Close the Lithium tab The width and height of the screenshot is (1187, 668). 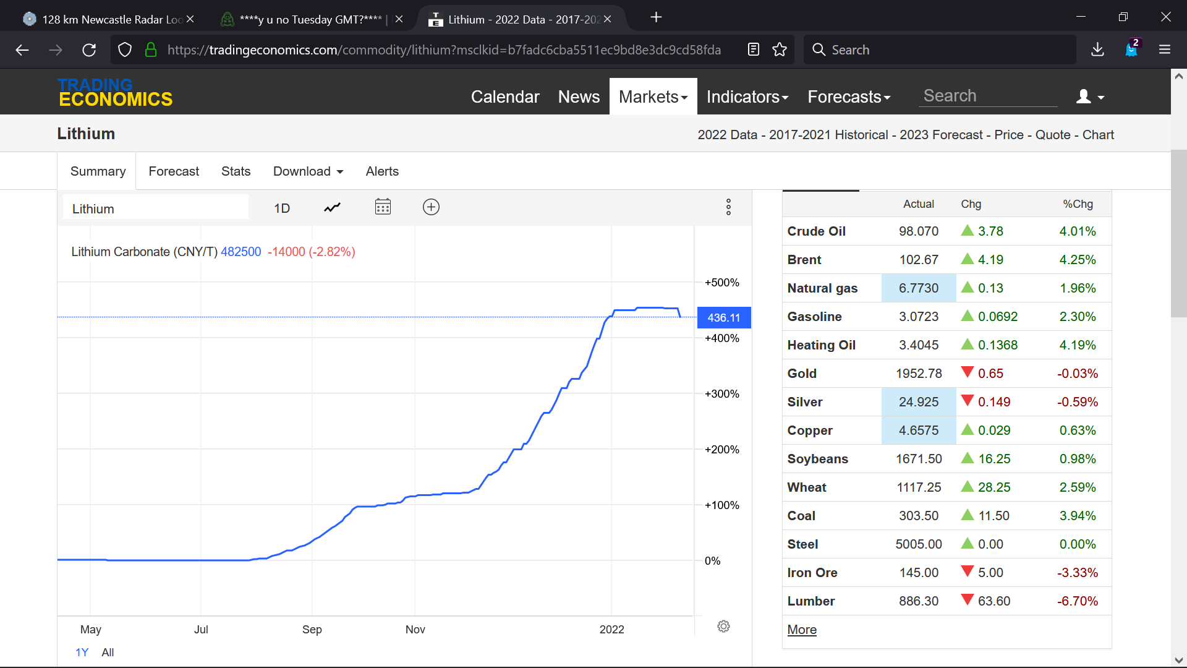click(608, 19)
